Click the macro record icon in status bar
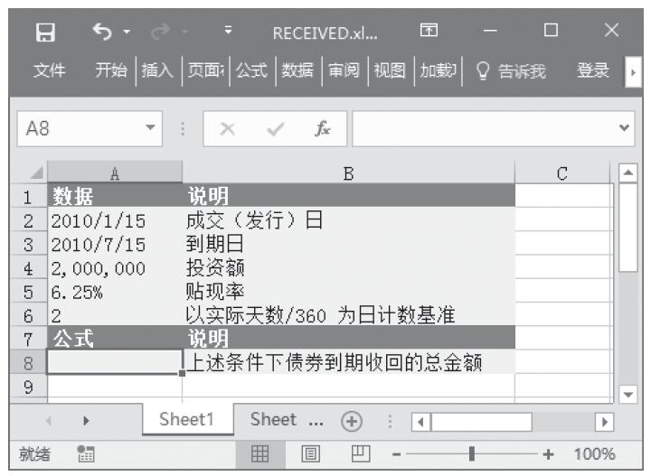 tap(87, 453)
